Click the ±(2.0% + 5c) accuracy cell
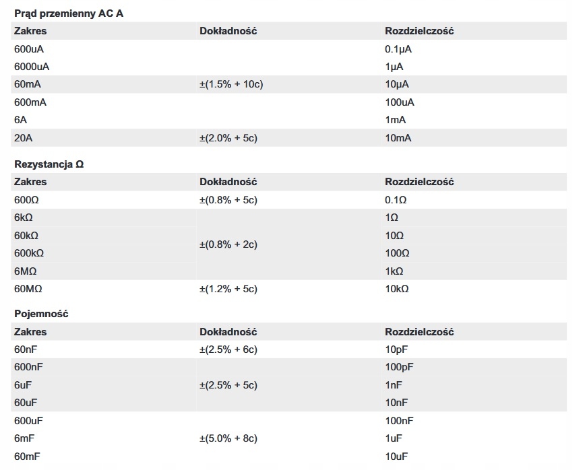 229,137
